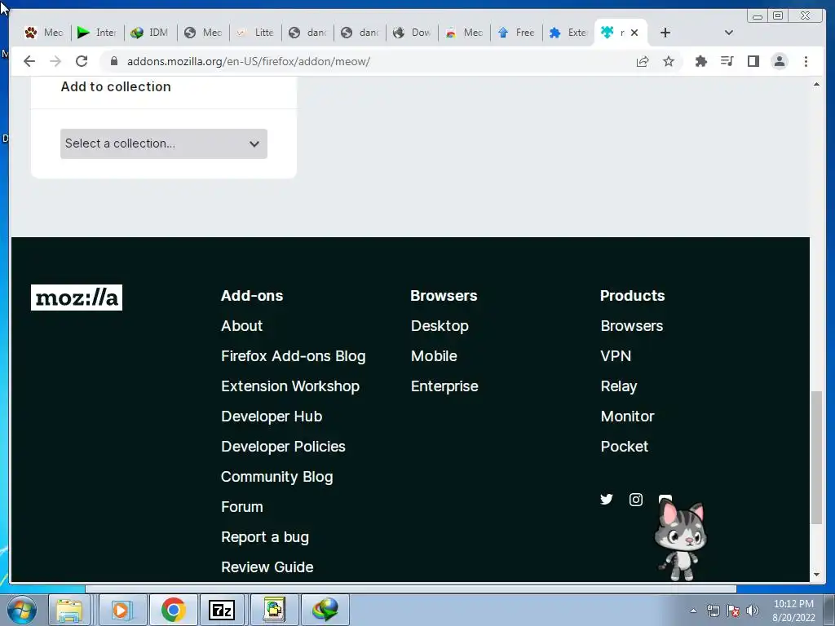Image resolution: width=835 pixels, height=626 pixels.
Task: Open the Community Blog link
Action: (277, 477)
